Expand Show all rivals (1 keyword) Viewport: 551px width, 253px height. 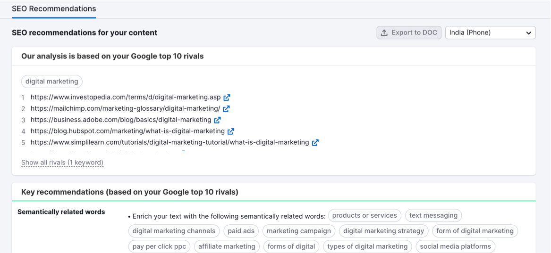point(62,163)
